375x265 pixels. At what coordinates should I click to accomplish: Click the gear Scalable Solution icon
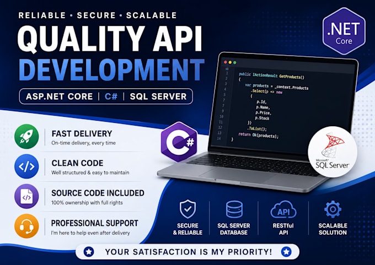click(x=333, y=209)
